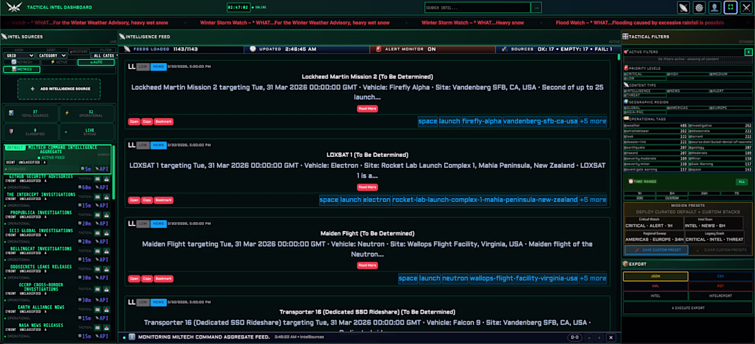
Task: Open the user profile icon
Action: coord(715,8)
